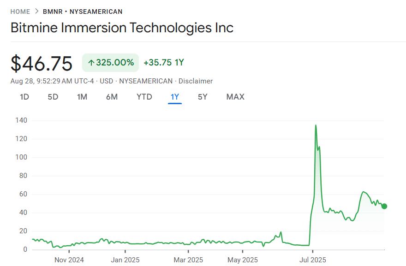Show the YTD chart

pyautogui.click(x=144, y=97)
